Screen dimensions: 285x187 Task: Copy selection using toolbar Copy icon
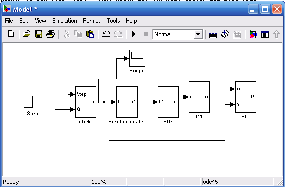point(78,34)
